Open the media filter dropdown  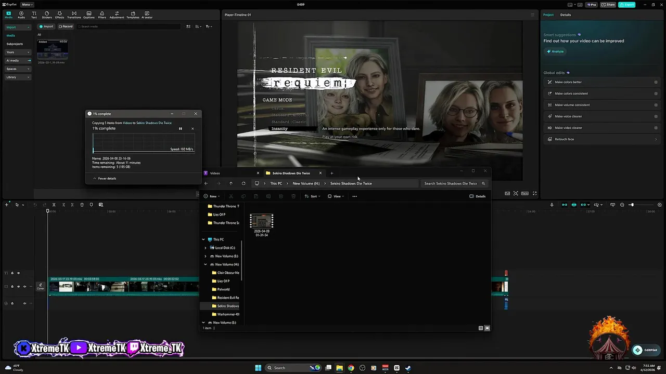[209, 26]
